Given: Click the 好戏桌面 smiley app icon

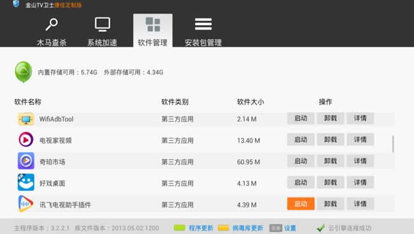Looking at the screenshot, I should click(x=26, y=182).
